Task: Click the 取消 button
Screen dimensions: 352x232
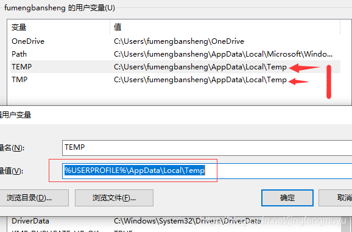Action: pos(336,198)
